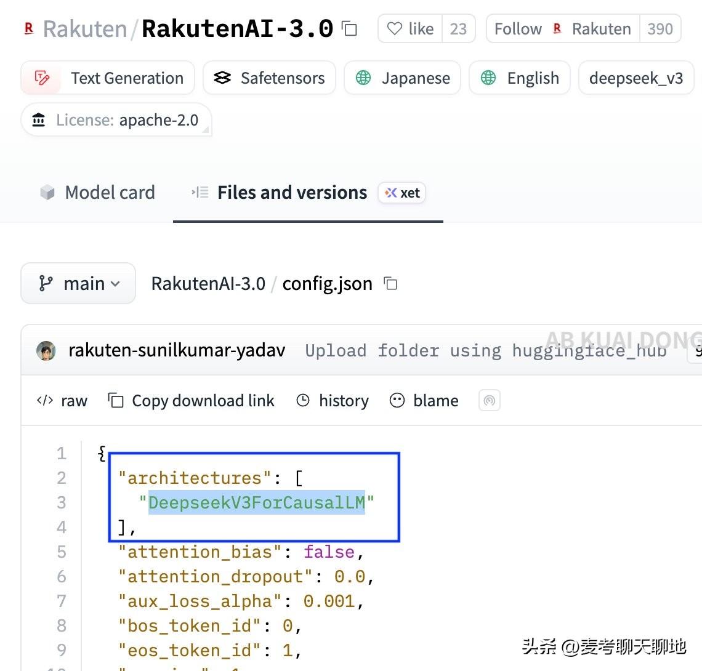This screenshot has height=671, width=702.
Task: Select the deepseek_v3 tag
Action: pyautogui.click(x=636, y=78)
